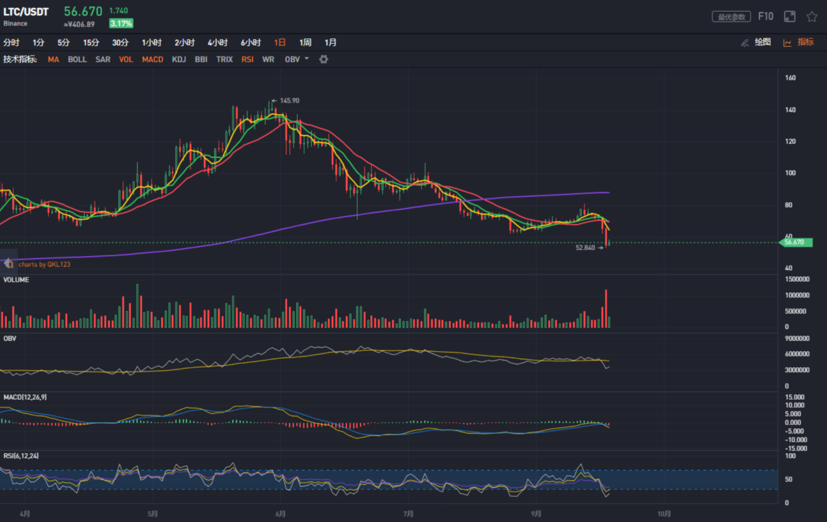Click the charts by QKL123 link
The image size is (827, 522).
pos(44,264)
